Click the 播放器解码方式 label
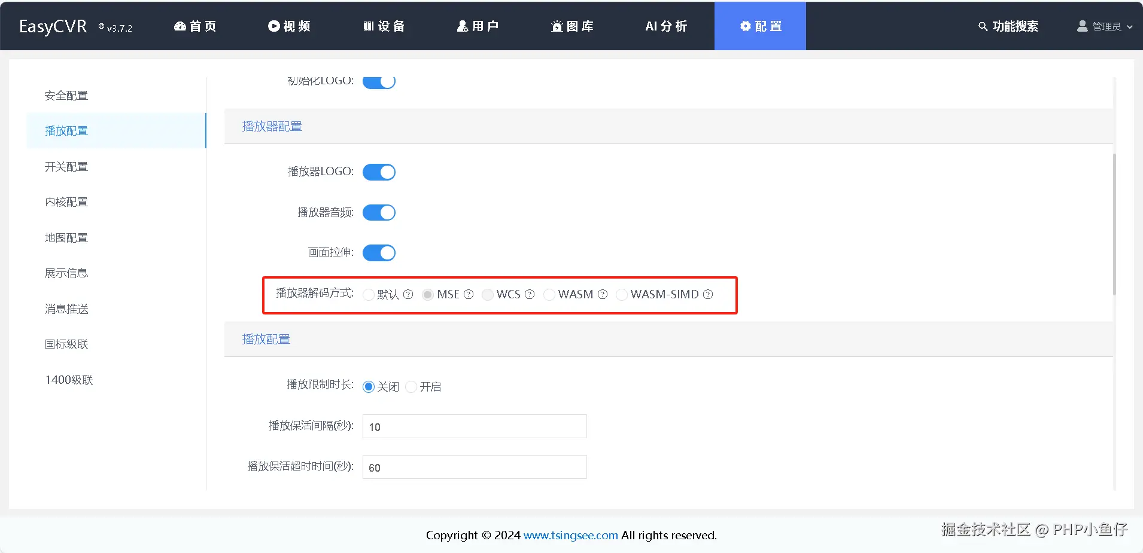The height and width of the screenshot is (553, 1143). 315,293
